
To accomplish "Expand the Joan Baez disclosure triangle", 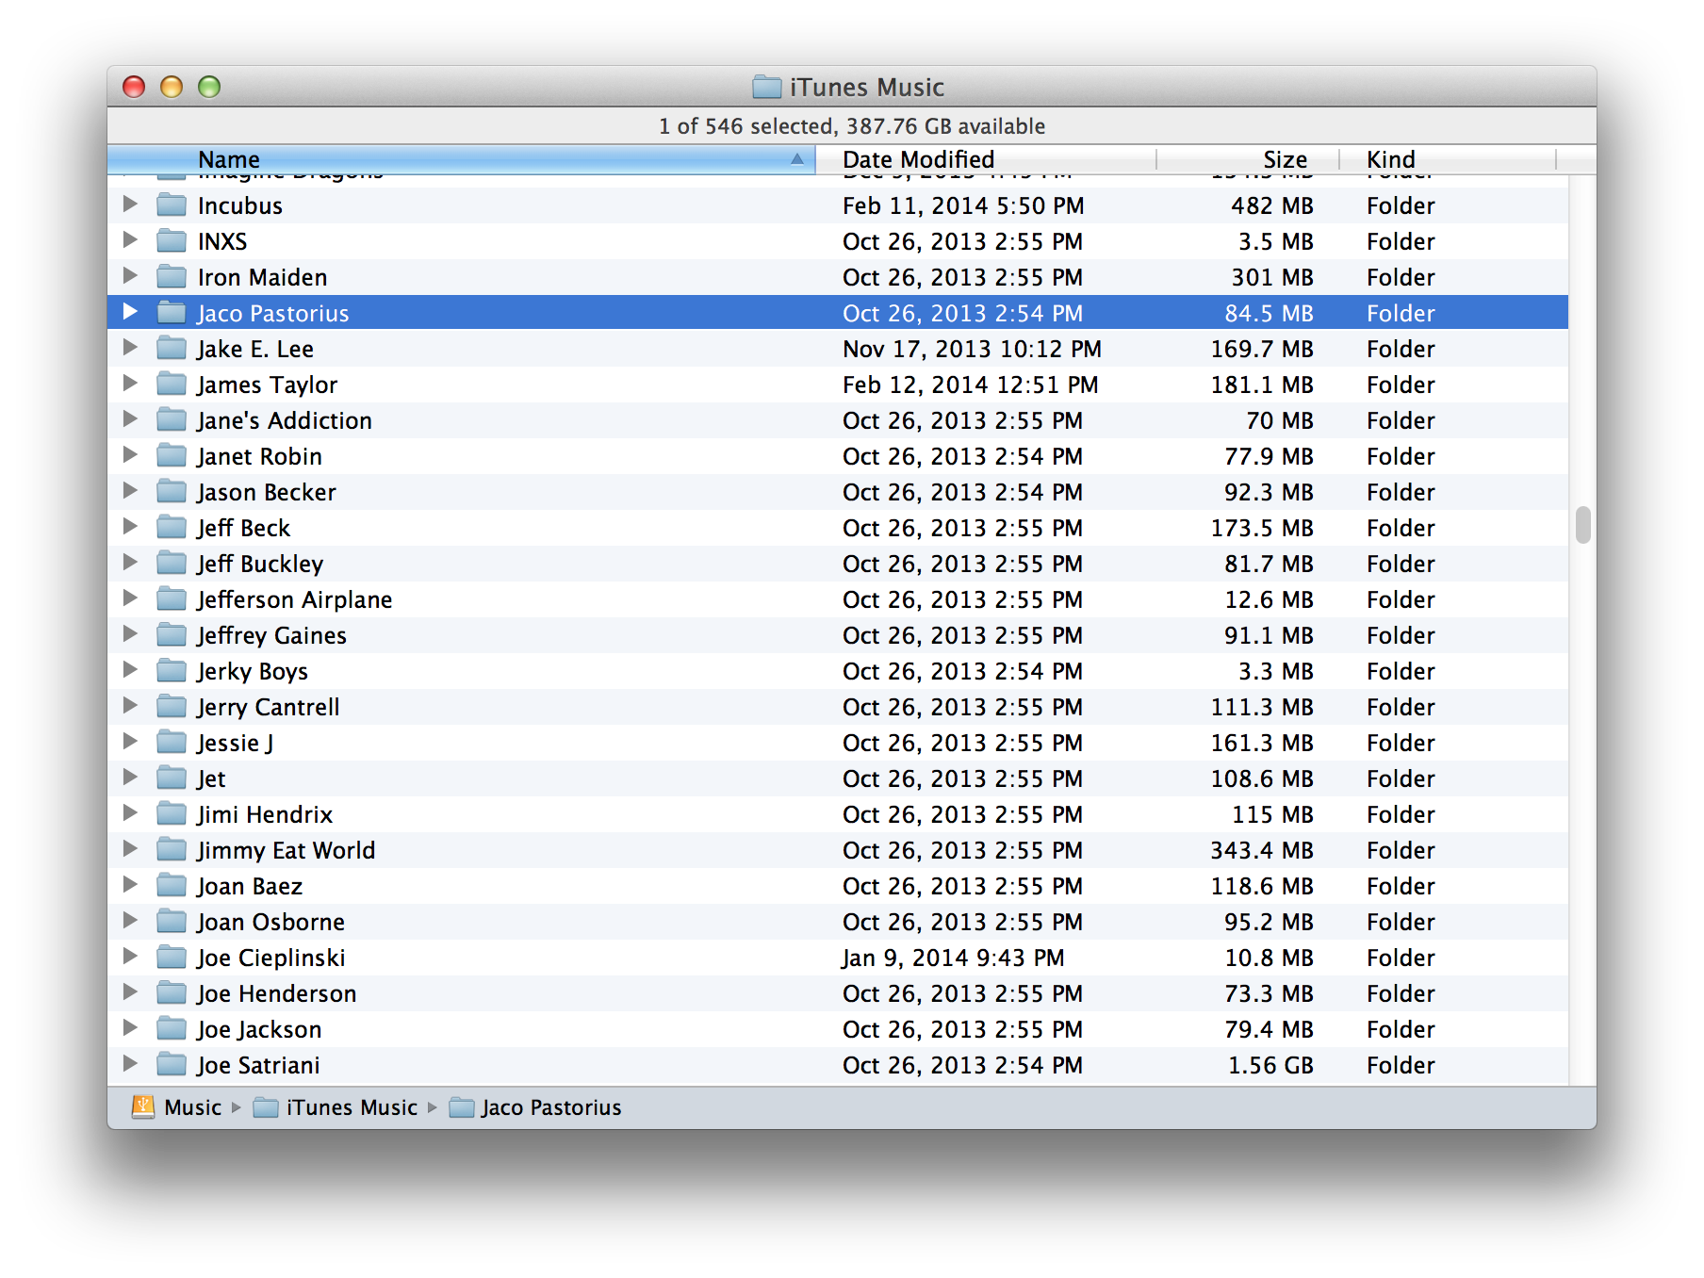I will (130, 884).
